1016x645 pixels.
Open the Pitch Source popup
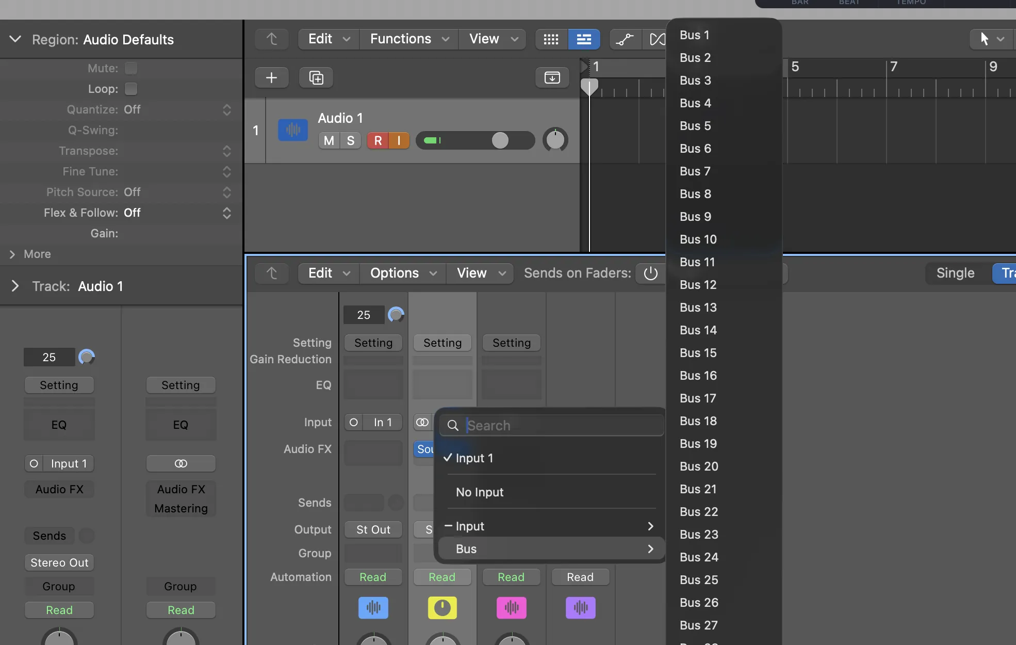tap(227, 192)
